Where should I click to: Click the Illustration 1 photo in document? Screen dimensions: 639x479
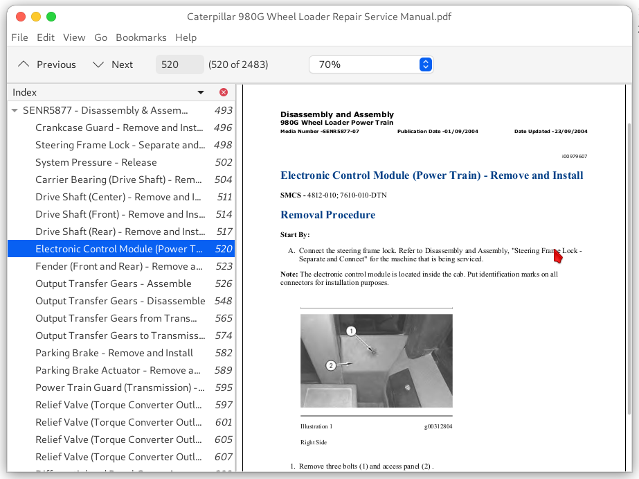376,360
